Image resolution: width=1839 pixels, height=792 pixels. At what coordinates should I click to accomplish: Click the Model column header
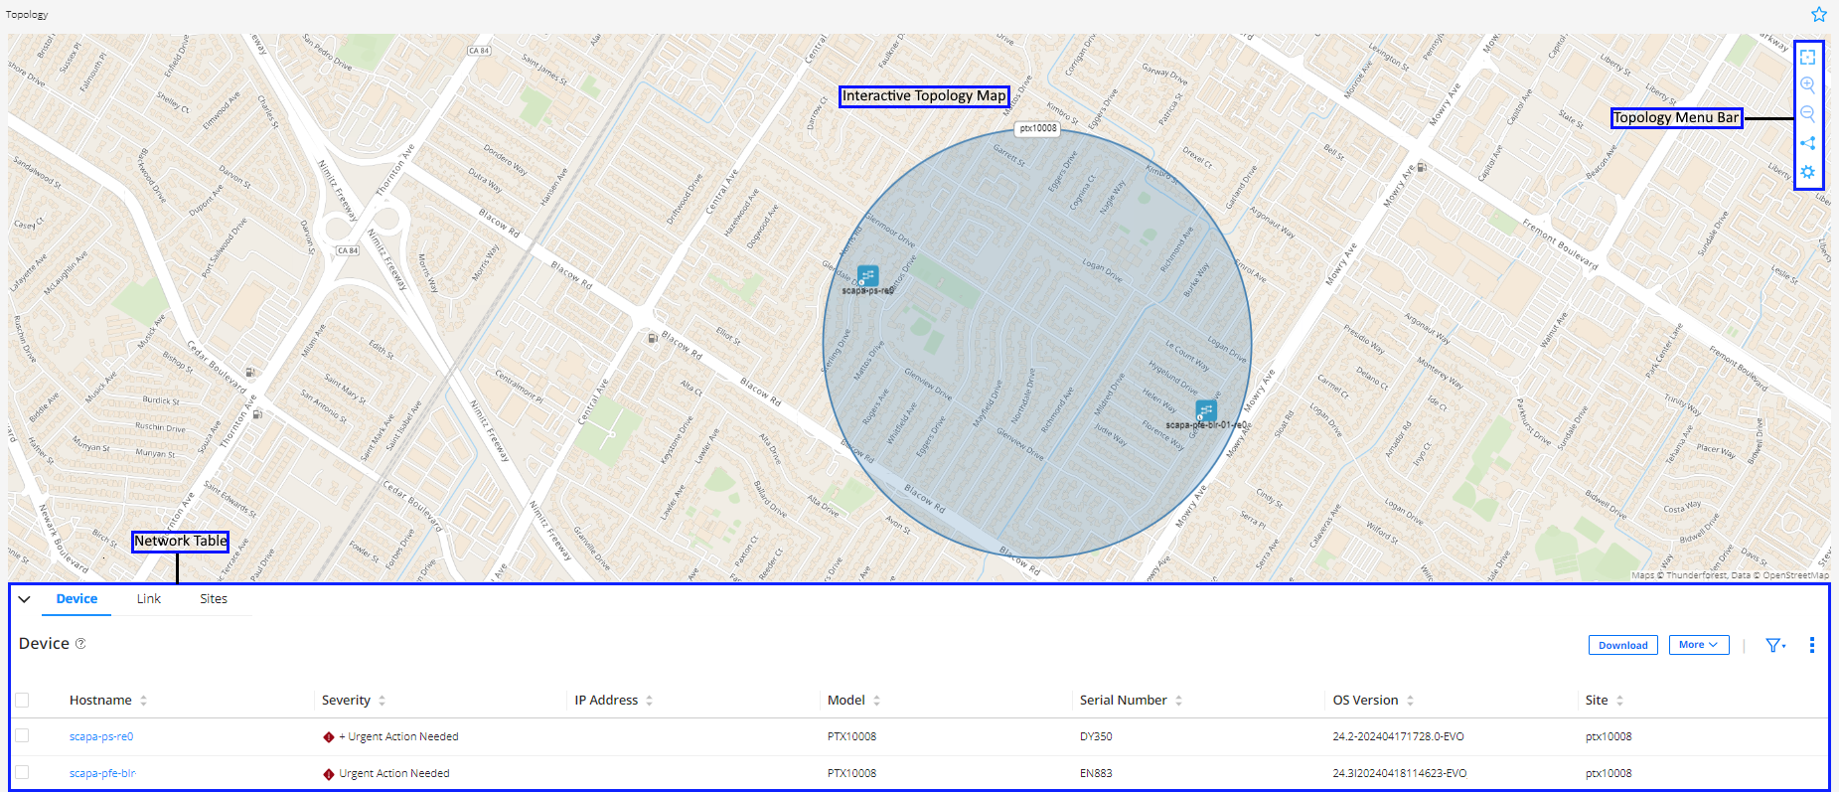[x=846, y=701]
